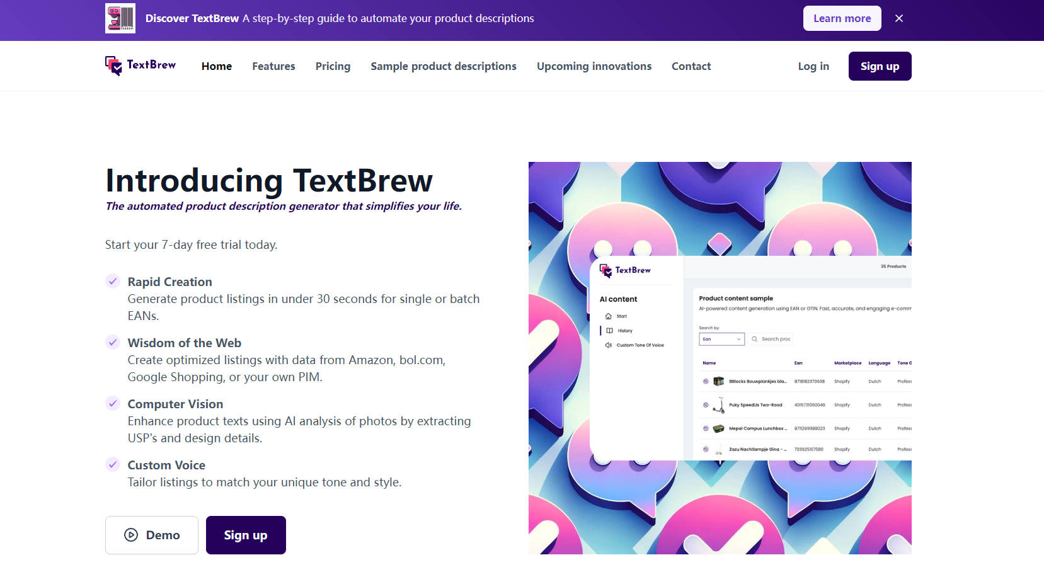Screen dimensions: 1044x572
Task: Click the Computer Vision checkmark icon
Action: [113, 403]
